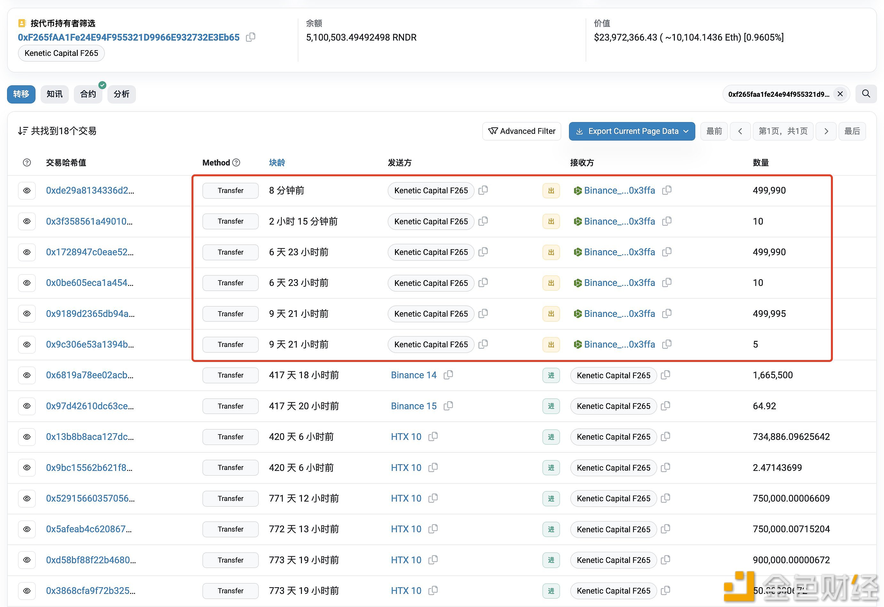Preview transaction 0x13b8b8aca127dc eye icon
This screenshot has width=884, height=607.
click(27, 437)
